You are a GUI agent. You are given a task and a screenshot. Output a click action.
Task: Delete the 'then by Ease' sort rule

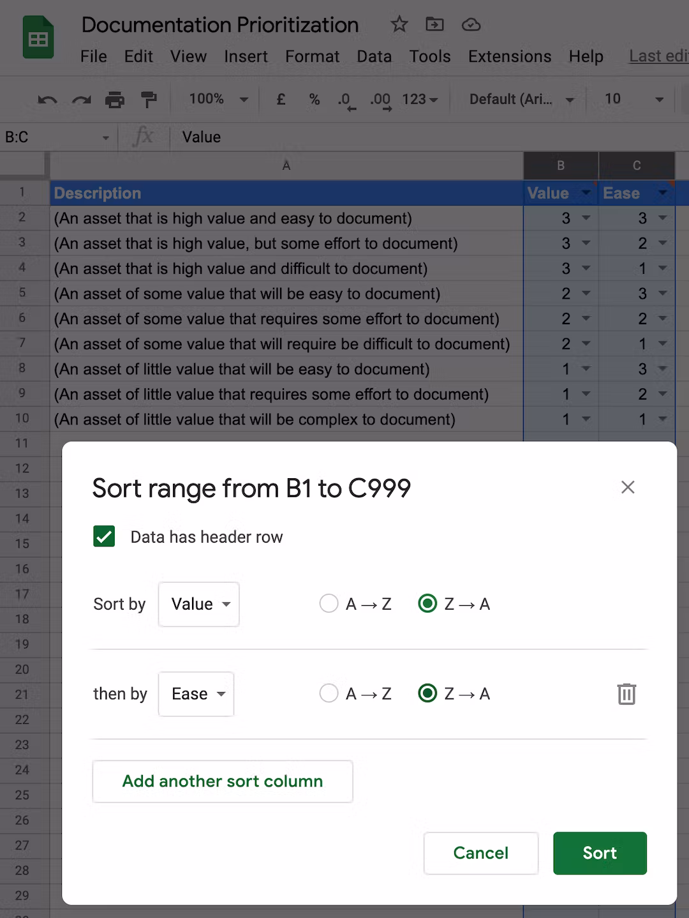[626, 694]
